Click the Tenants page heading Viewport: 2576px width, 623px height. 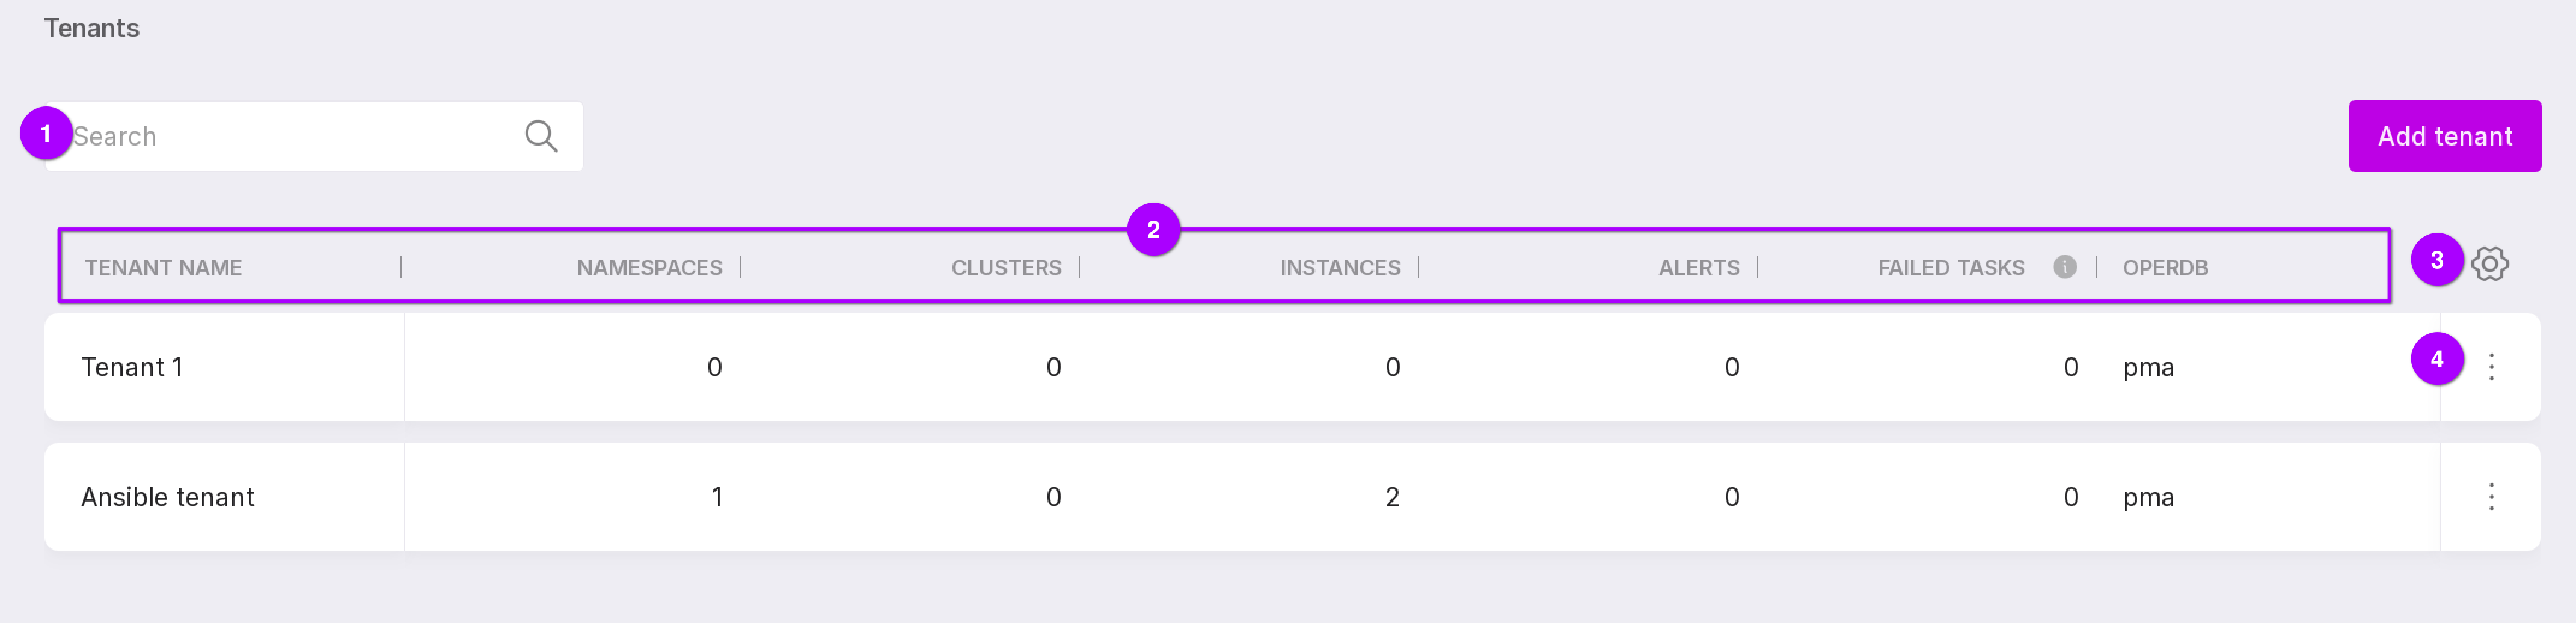coord(91,28)
